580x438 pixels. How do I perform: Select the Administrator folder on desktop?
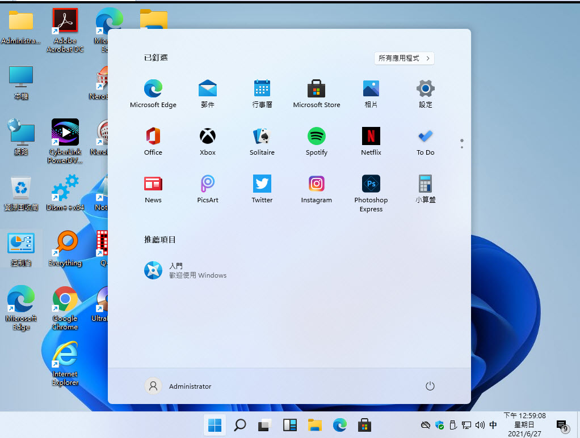[x=20, y=27]
